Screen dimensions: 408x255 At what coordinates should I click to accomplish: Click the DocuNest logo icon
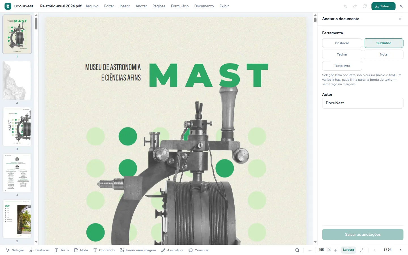coord(8,6)
